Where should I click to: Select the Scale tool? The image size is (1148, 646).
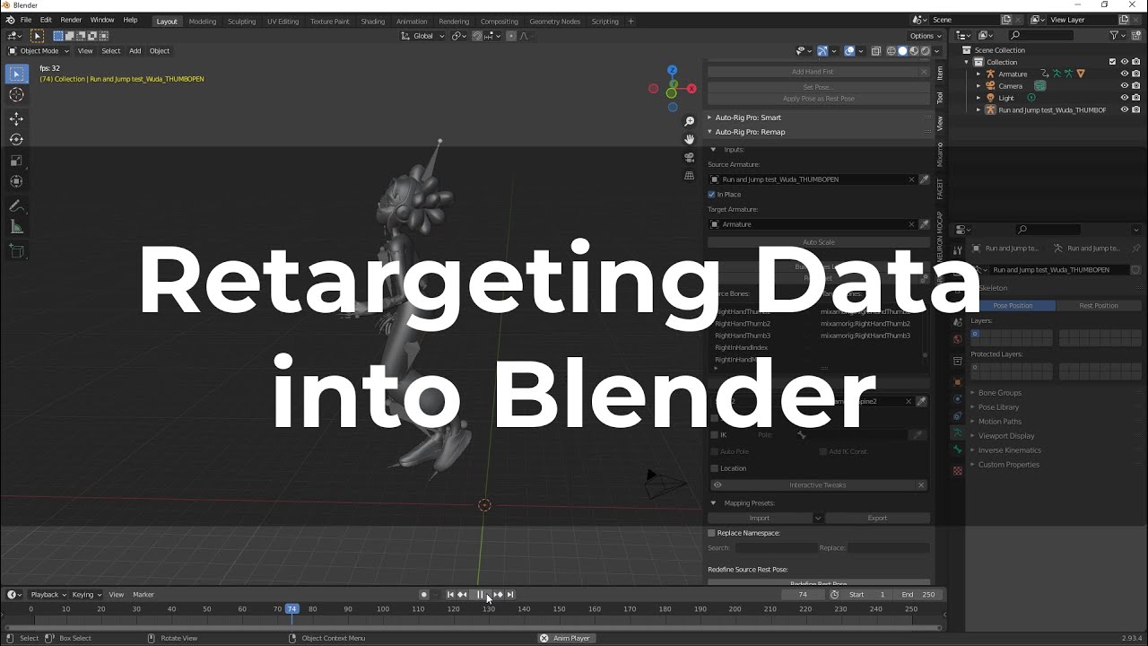[x=16, y=161]
